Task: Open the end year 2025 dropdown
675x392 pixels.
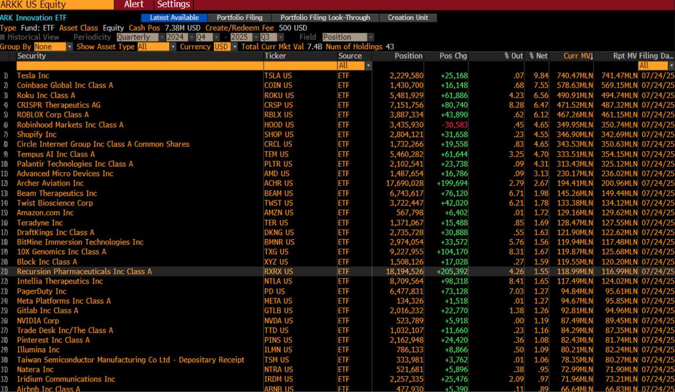Action: (246, 37)
